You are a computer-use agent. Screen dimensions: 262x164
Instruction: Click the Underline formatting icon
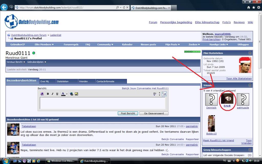57,94
